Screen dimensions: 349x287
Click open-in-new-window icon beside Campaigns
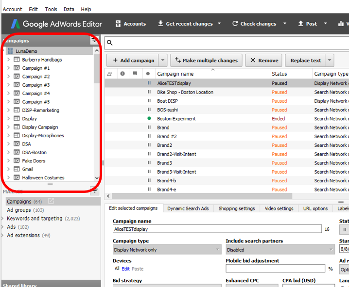[x=51, y=201]
